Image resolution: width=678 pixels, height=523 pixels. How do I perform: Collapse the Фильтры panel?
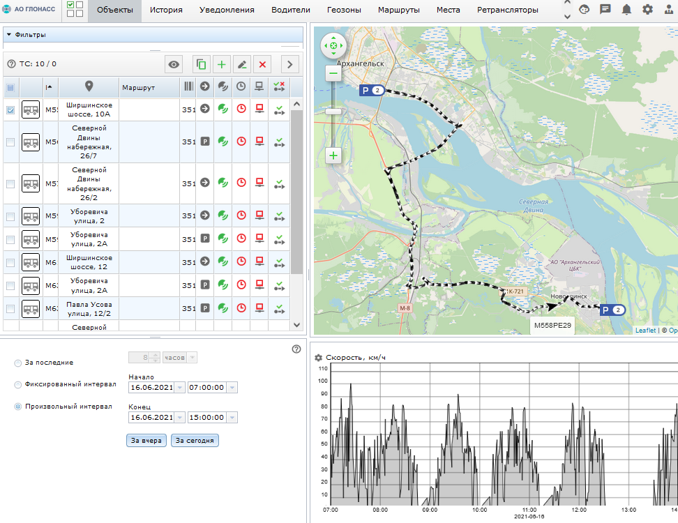click(8, 34)
